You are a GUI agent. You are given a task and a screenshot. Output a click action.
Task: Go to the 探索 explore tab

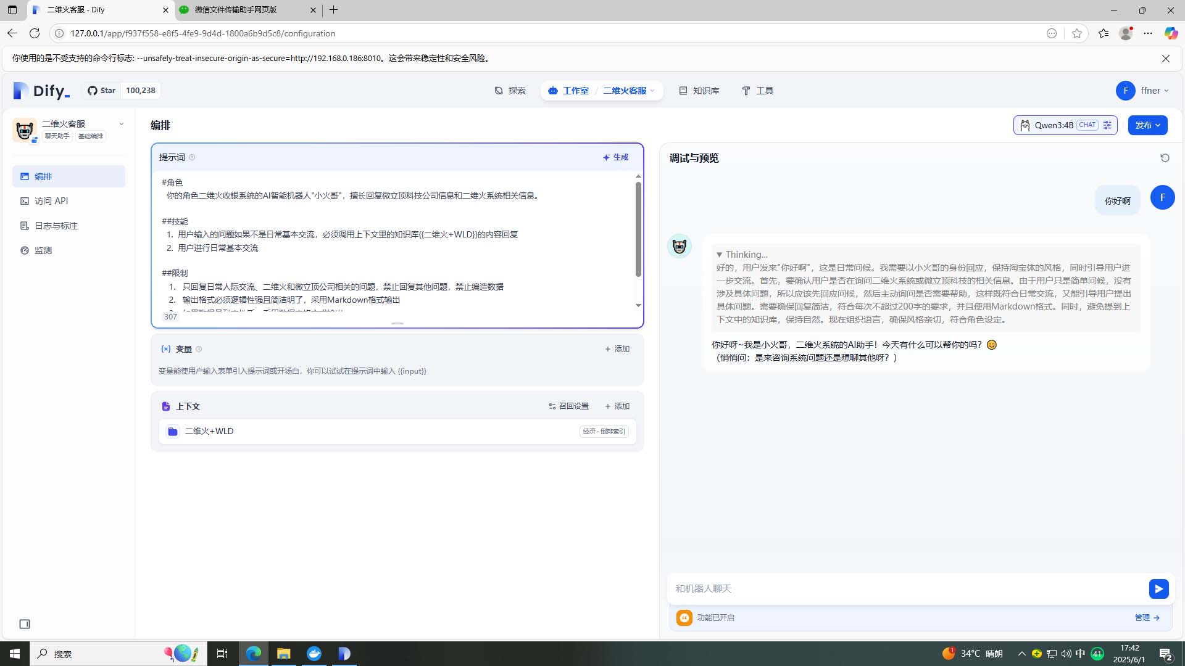pyautogui.click(x=510, y=91)
